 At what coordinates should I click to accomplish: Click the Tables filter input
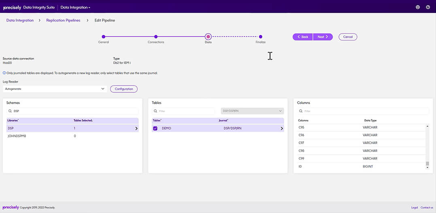(x=183, y=111)
